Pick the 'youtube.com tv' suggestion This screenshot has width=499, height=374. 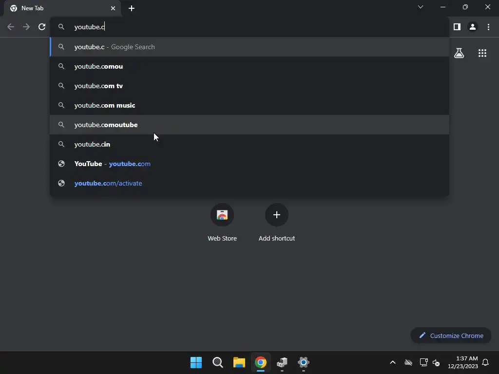click(249, 86)
